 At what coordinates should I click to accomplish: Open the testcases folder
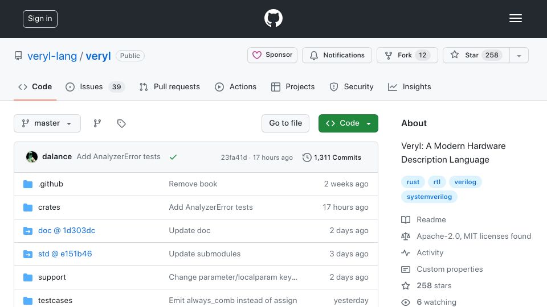coord(55,300)
